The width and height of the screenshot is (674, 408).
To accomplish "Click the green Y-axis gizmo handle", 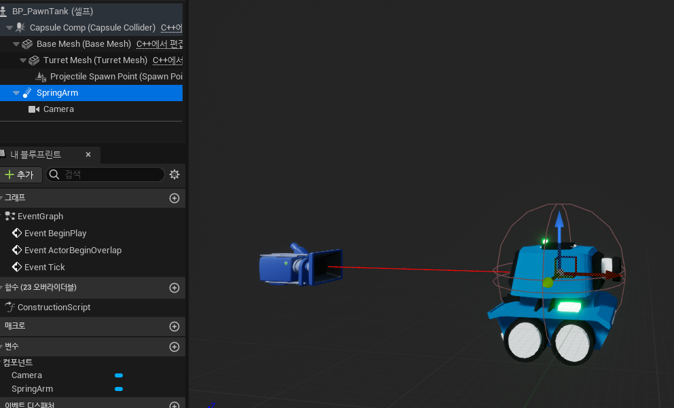I will click(548, 282).
